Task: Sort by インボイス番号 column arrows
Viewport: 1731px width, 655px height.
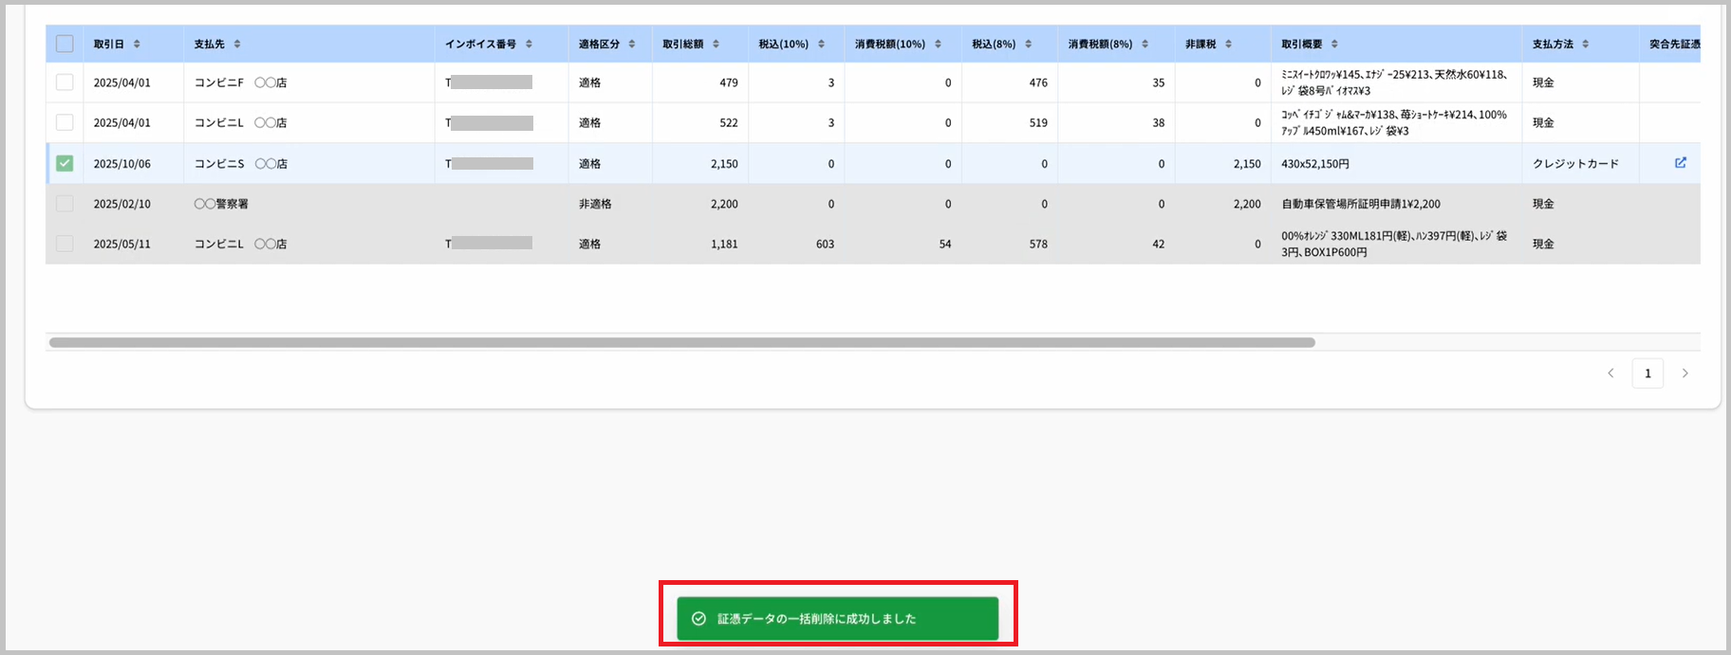Action: (x=529, y=45)
